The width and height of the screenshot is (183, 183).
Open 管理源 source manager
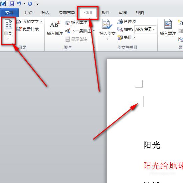(x=127, y=22)
